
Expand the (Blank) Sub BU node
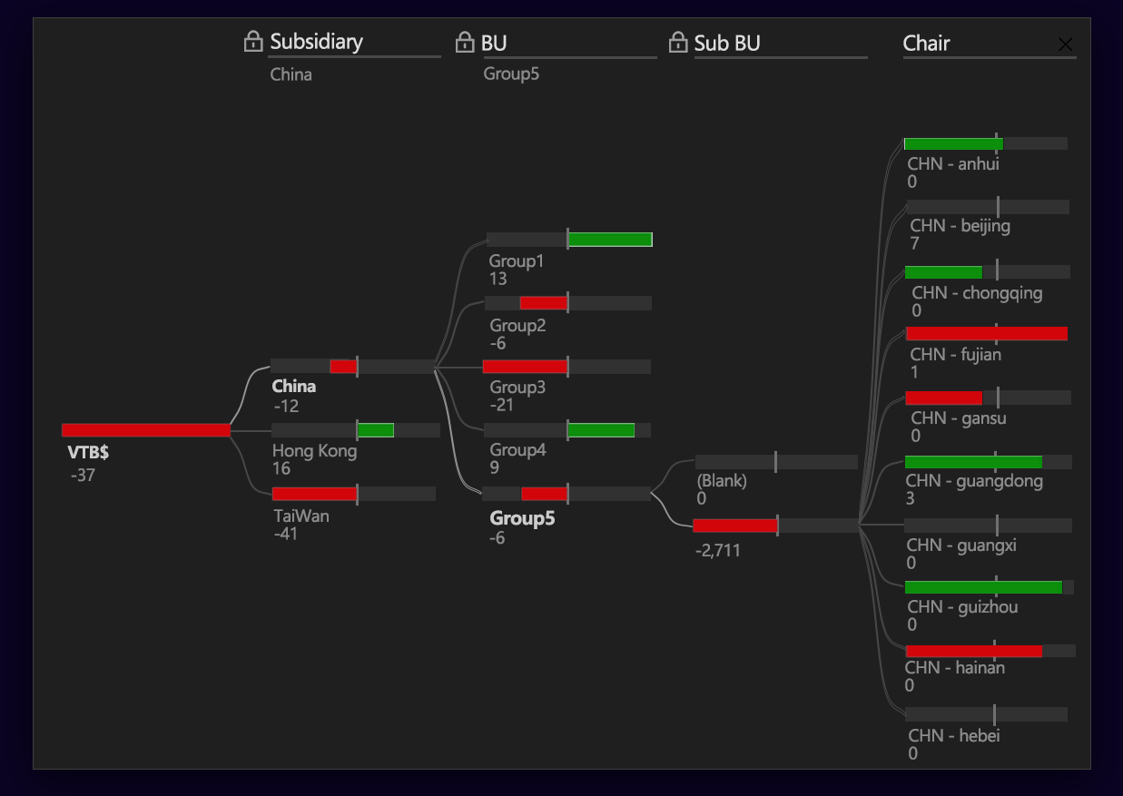click(x=776, y=462)
